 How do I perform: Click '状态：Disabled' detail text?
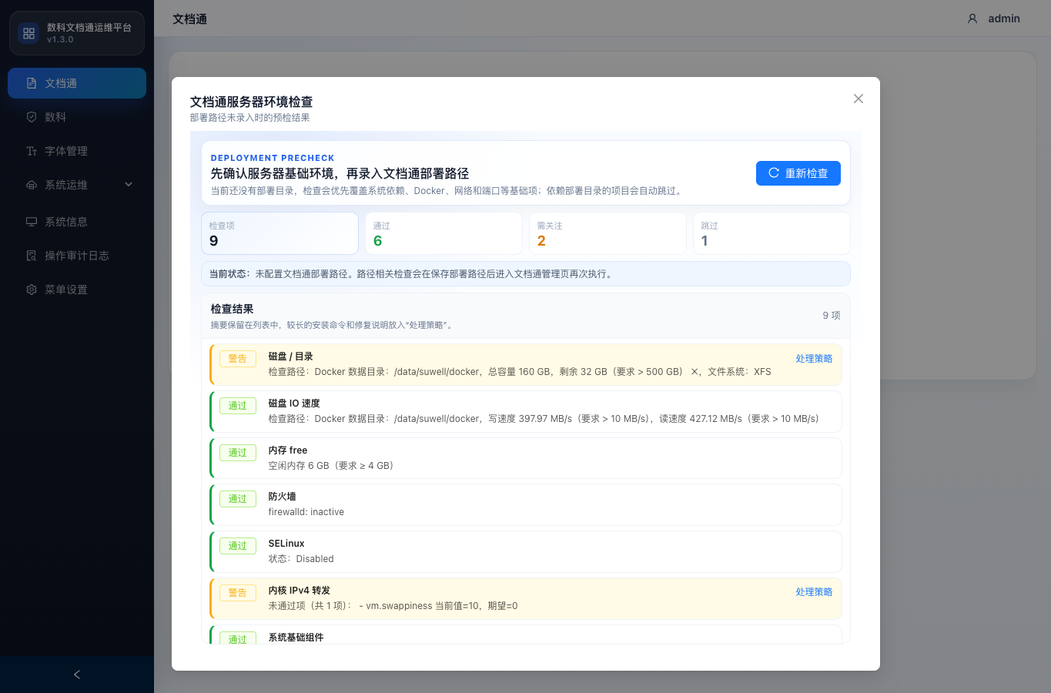point(301,559)
